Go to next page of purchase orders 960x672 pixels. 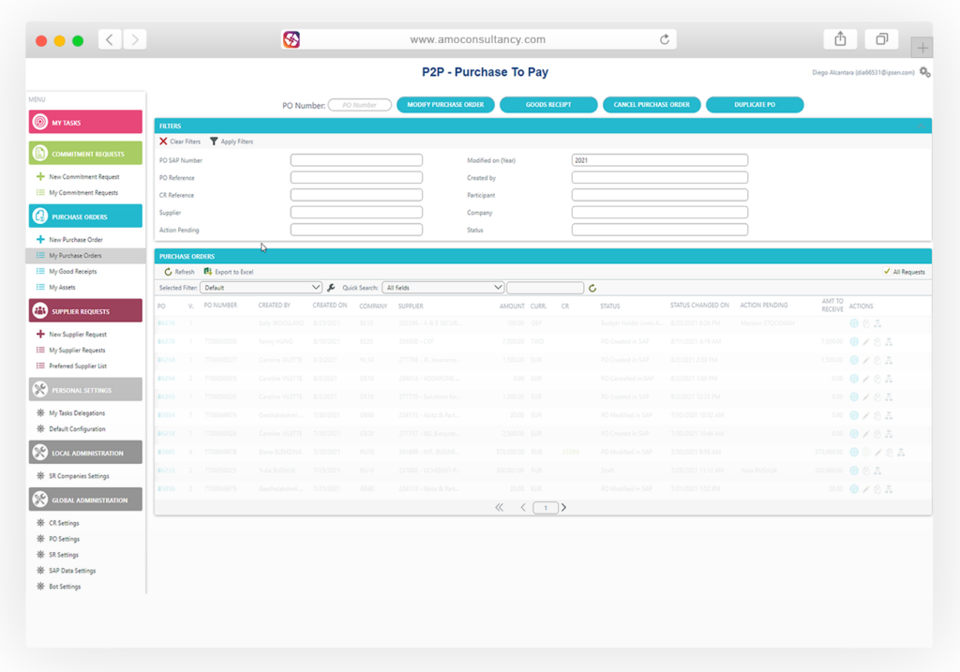(563, 507)
